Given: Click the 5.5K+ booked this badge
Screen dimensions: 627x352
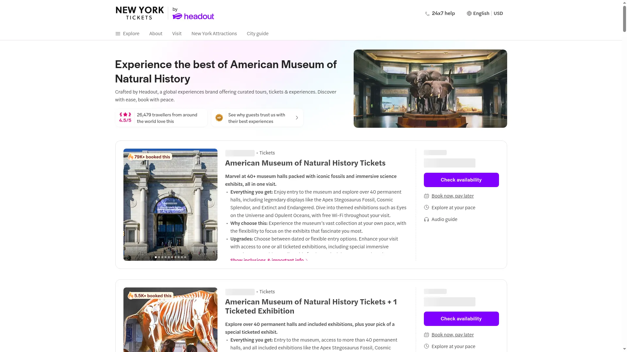Looking at the screenshot, I should (x=151, y=296).
